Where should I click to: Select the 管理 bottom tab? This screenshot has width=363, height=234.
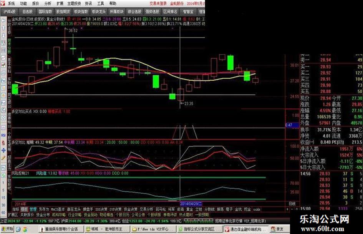tap(33, 209)
